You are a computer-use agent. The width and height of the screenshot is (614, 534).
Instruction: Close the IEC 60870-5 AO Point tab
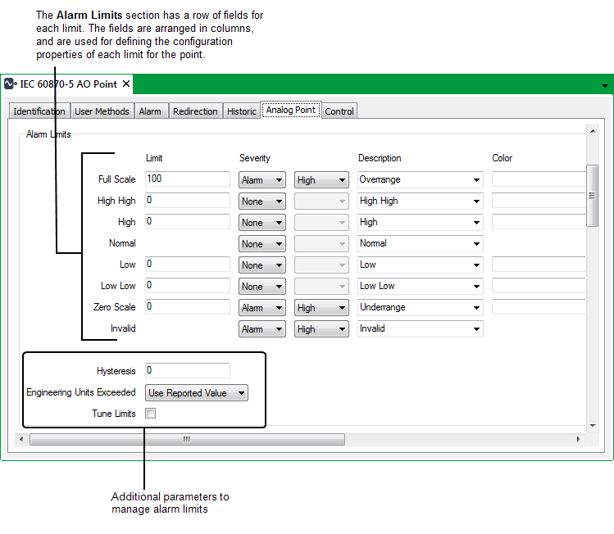126,84
